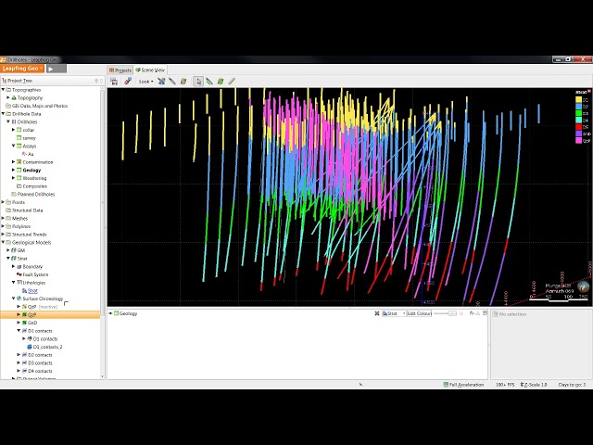Click the Geological Models folder icon

(8, 242)
